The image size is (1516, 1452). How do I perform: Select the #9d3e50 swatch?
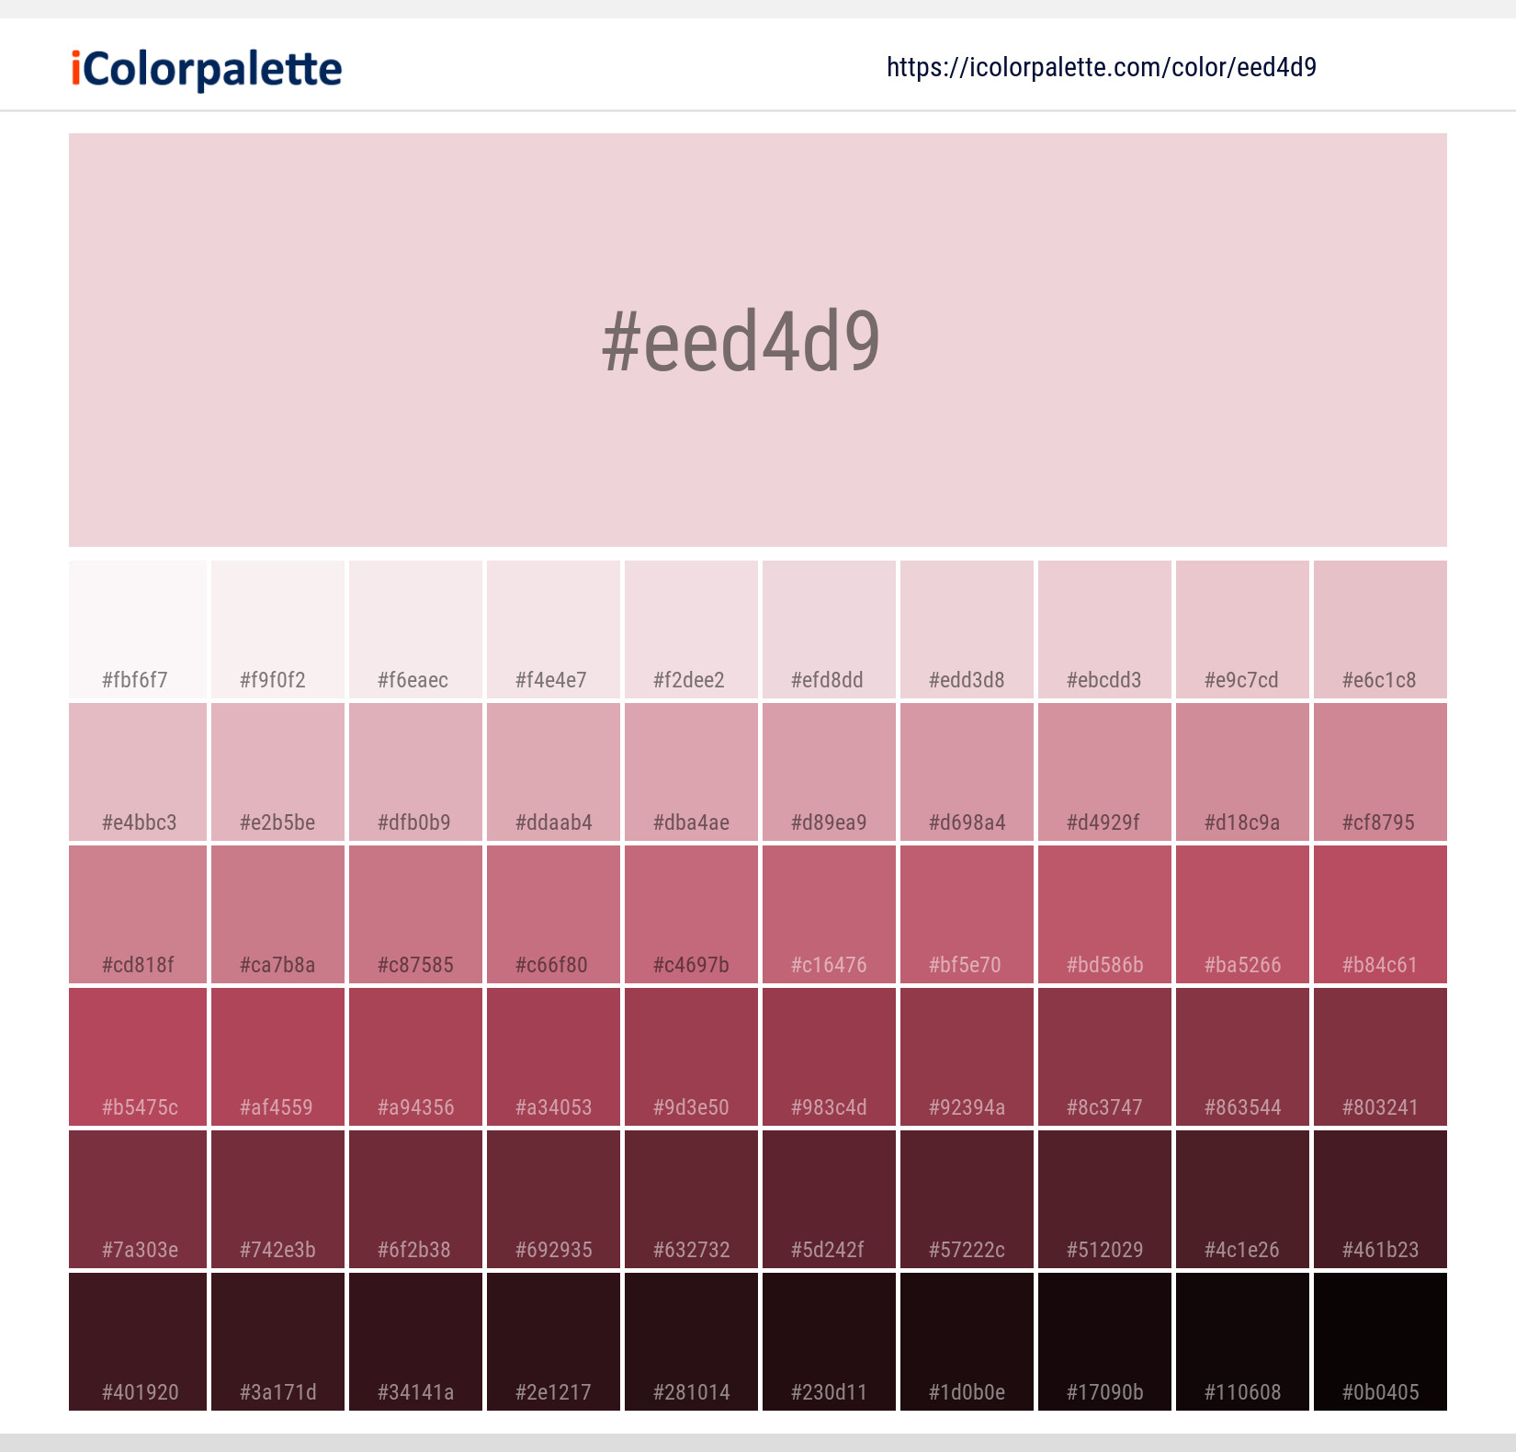(x=691, y=1057)
